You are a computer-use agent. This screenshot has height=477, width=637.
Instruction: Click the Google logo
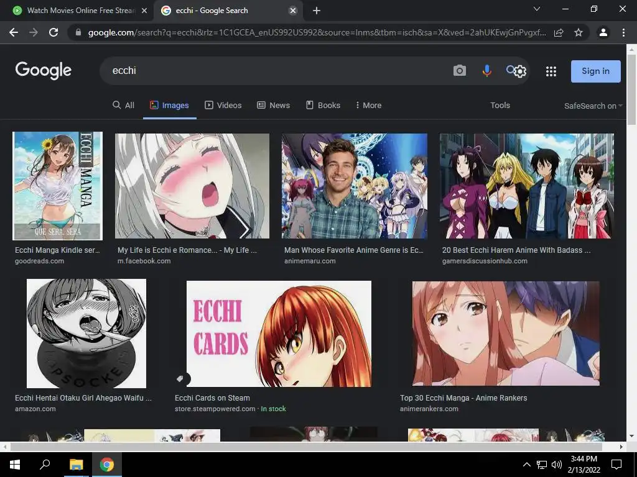(x=44, y=71)
